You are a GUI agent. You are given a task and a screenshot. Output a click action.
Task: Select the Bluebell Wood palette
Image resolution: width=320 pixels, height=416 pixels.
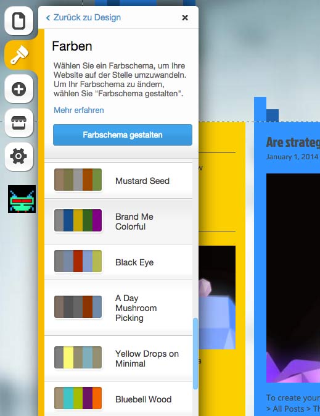(118, 399)
